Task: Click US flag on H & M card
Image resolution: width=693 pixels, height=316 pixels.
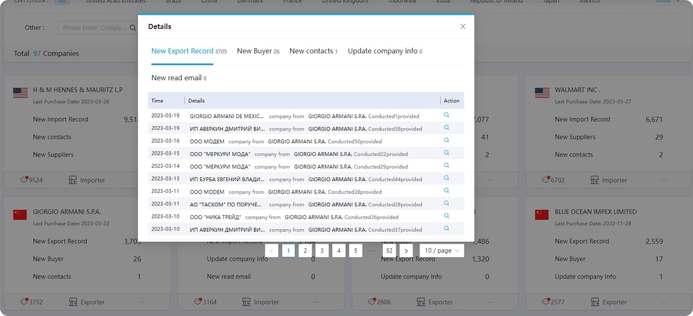Action: click(x=21, y=93)
